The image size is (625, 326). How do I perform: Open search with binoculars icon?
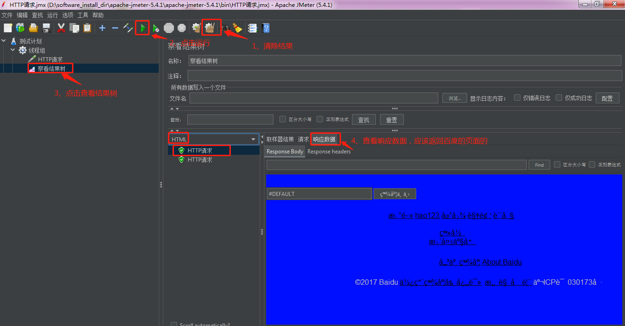pos(227,28)
